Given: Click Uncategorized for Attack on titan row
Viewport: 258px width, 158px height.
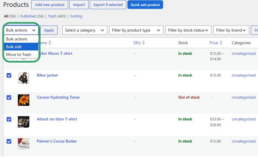Looking at the screenshot, I should (x=244, y=119).
